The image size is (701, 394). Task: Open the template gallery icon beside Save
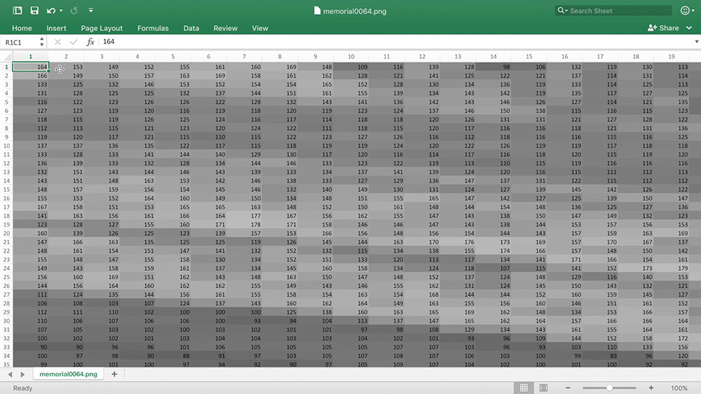[x=18, y=10]
